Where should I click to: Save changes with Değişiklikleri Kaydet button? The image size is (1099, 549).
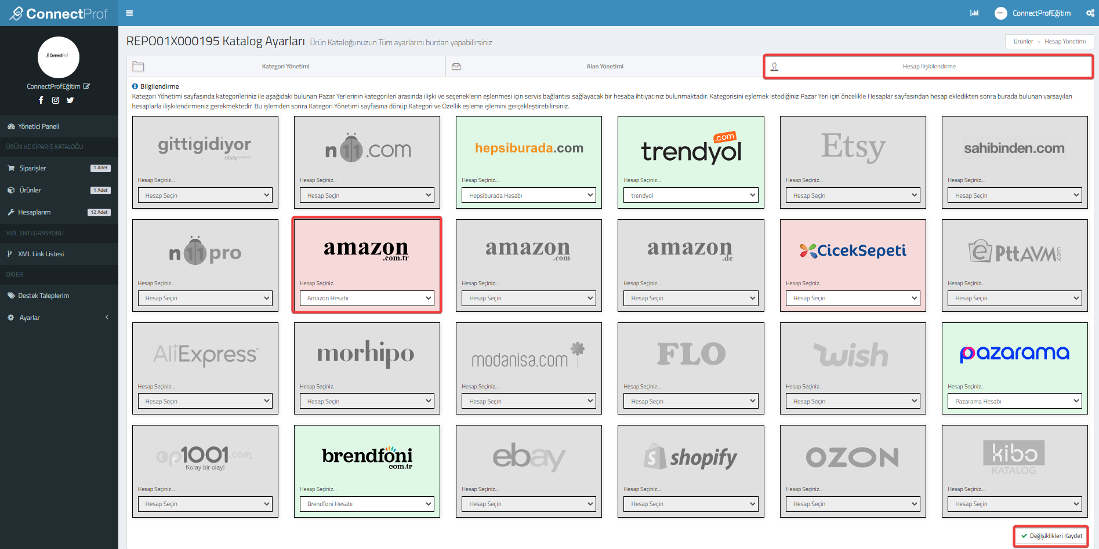1051,536
